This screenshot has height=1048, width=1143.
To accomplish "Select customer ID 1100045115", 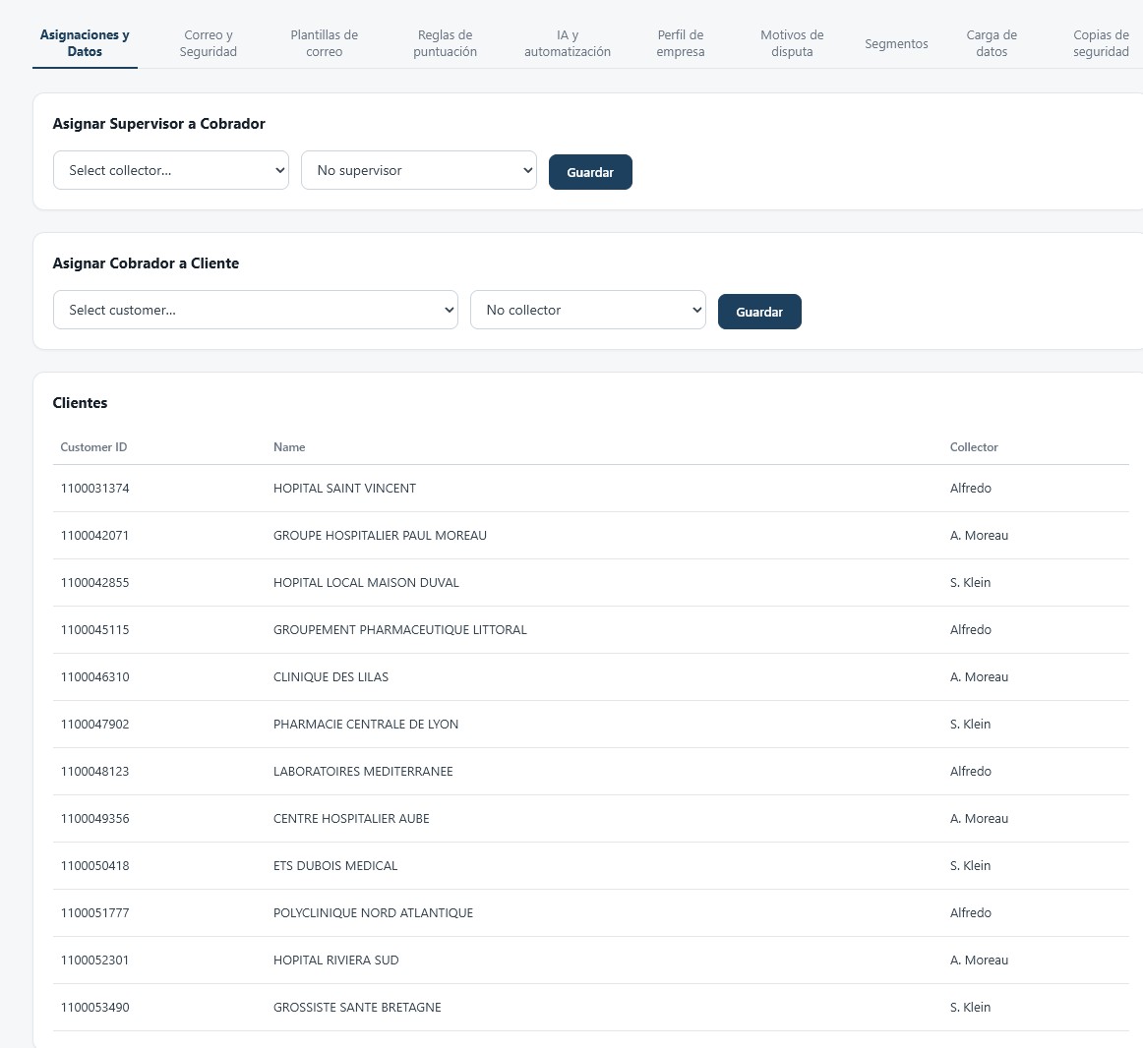I will tap(94, 629).
